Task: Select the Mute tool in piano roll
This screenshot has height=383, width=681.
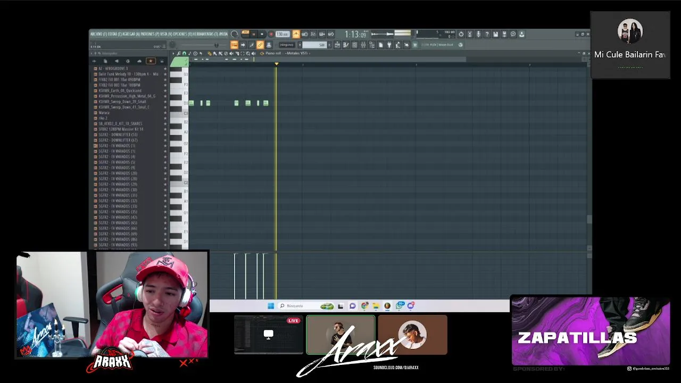Action: coord(231,53)
